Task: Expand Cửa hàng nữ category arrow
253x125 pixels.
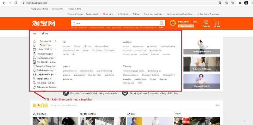Action: pos(56,41)
